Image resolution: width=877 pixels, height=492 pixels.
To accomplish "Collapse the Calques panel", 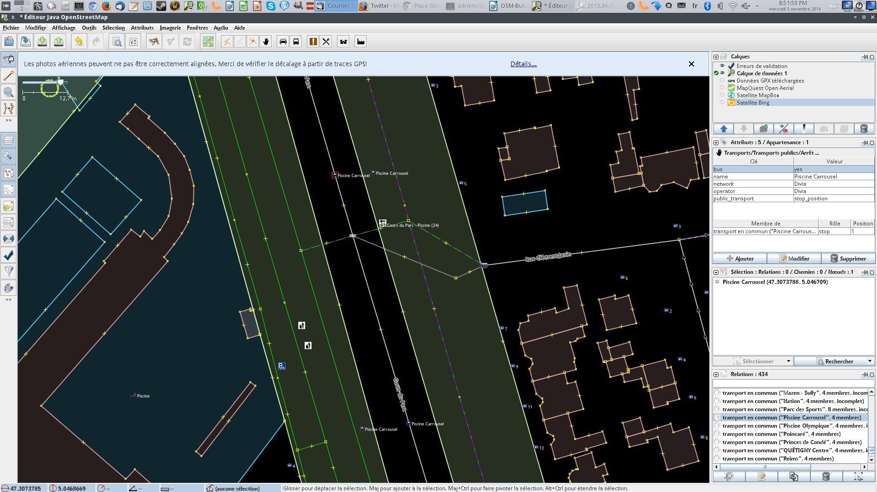I will pyautogui.click(x=716, y=57).
